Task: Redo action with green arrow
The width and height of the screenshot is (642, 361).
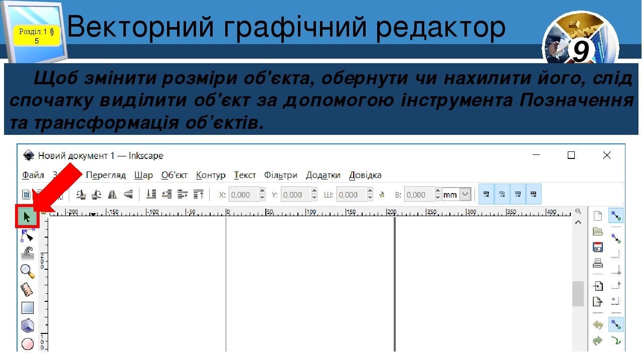Action: [x=598, y=340]
